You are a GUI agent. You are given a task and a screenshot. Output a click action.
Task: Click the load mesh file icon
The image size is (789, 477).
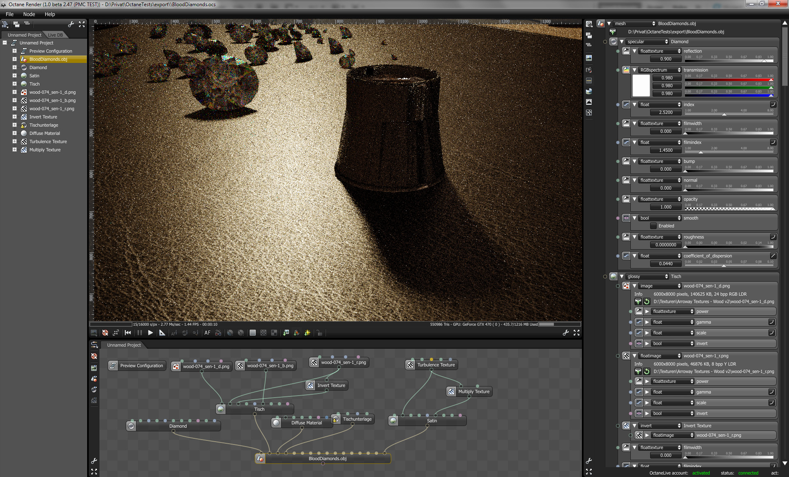tap(613, 32)
